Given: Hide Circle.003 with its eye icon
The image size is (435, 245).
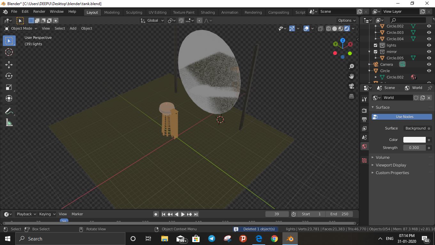Looking at the screenshot, I should pyautogui.click(x=429, y=33).
